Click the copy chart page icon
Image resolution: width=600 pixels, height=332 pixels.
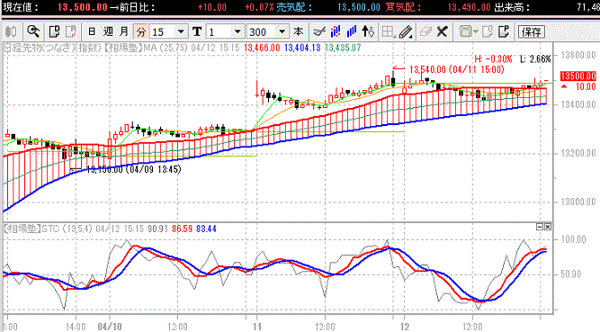coord(54,31)
